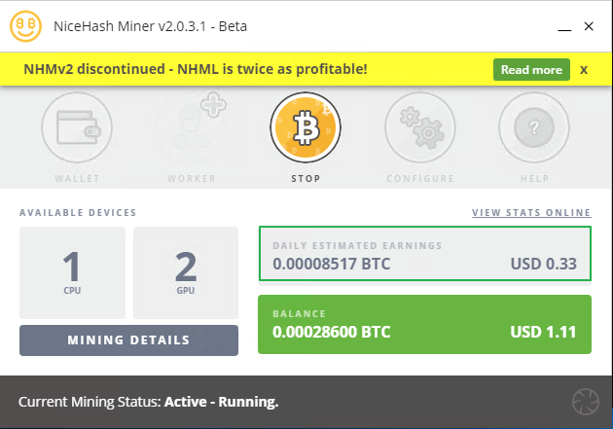Open the Help question mark icon
Image resolution: width=613 pixels, height=429 pixels.
534,127
